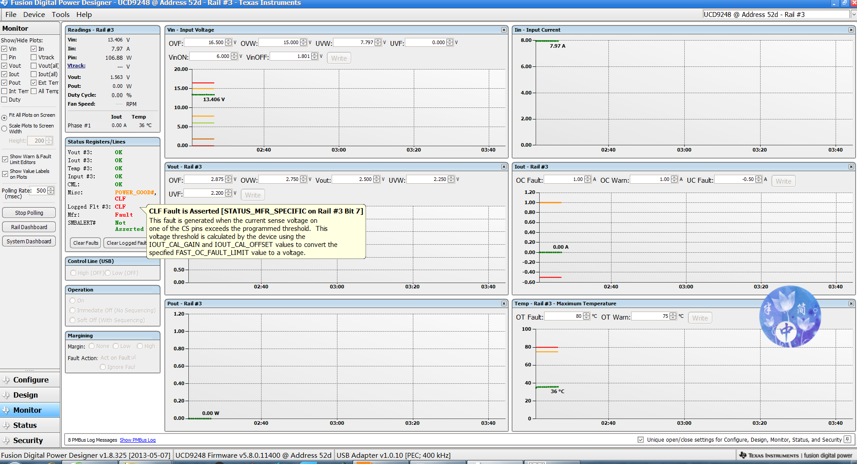The width and height of the screenshot is (857, 464).
Task: Click the UC Fault value field
Action: click(x=735, y=180)
